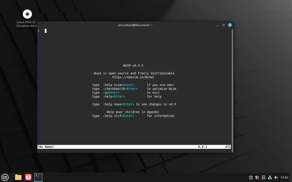Close the linuxshout terminal window

pyautogui.click(x=230, y=25)
